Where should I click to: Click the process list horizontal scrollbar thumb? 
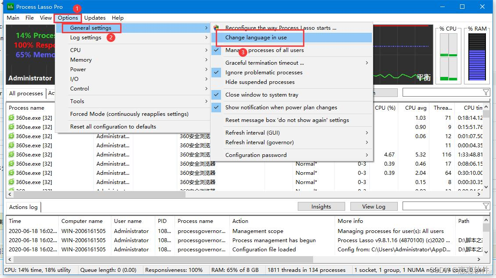pyautogui.click(x=100, y=195)
